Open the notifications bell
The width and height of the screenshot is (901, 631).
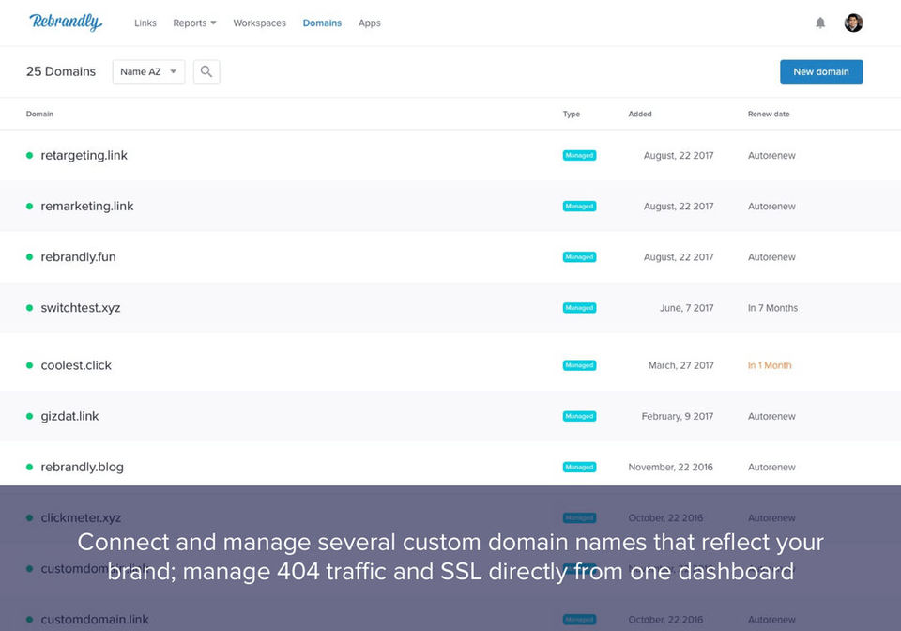820,23
